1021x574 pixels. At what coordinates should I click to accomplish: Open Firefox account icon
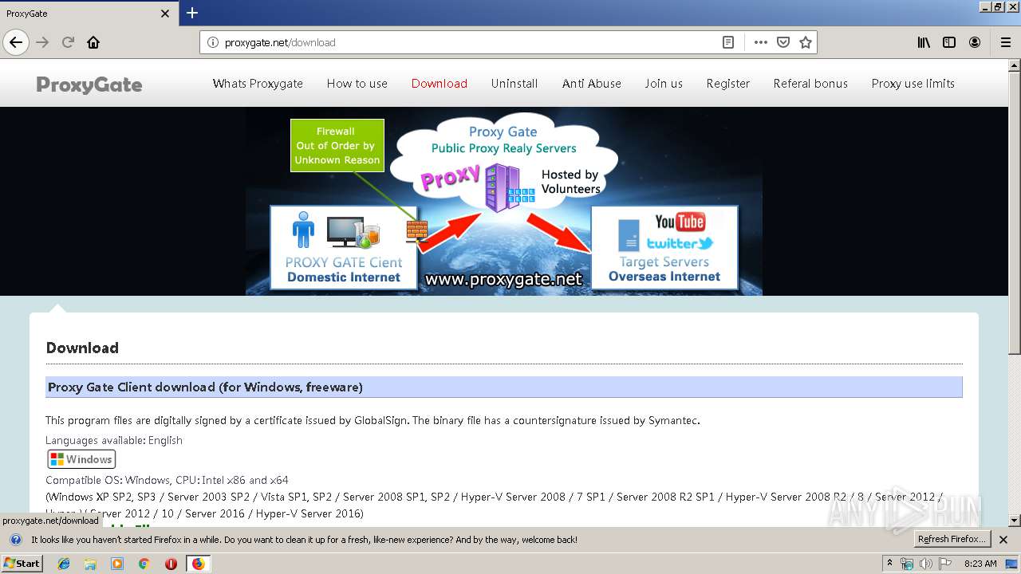975,42
